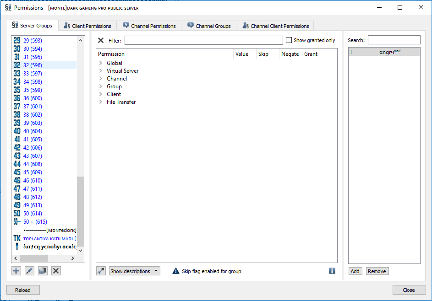Screen dimensions: 432x301
Task: Select server group 38 (602)
Action: [x=45, y=115]
